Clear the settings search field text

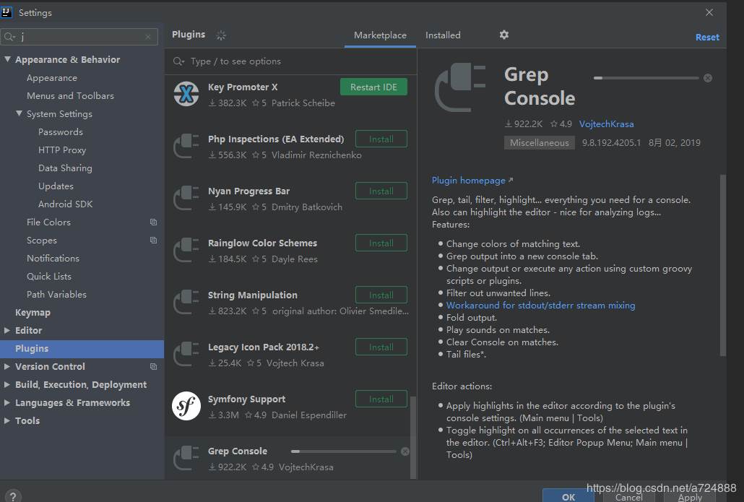click(148, 37)
